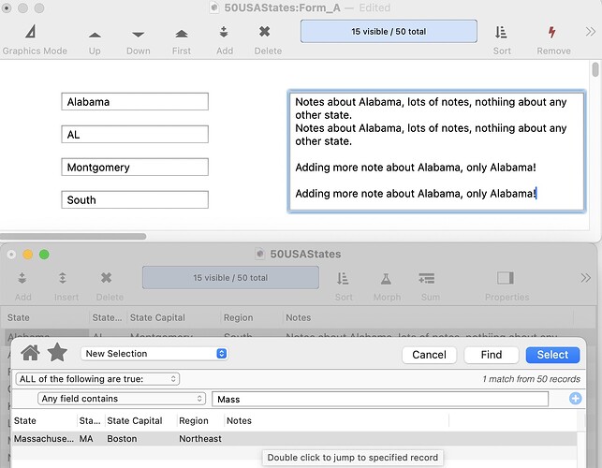Image resolution: width=602 pixels, height=468 pixels.
Task: Go Up one record in Form_A
Action: click(x=95, y=35)
